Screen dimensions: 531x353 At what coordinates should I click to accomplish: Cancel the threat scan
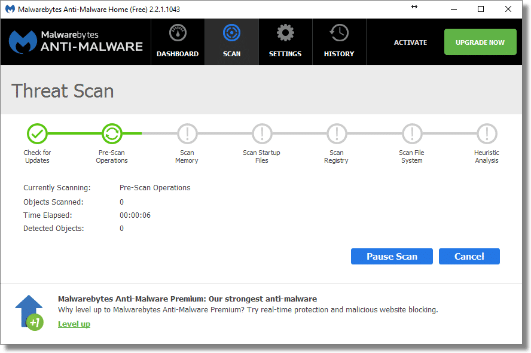point(469,257)
